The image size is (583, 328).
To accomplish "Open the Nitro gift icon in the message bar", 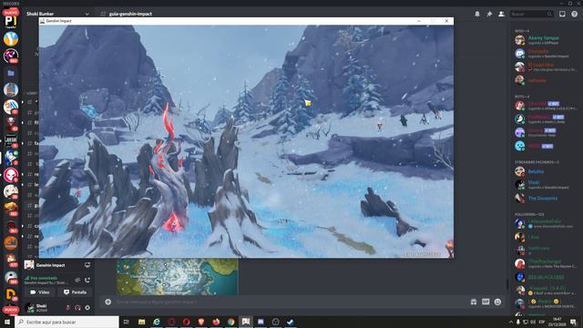I will [474, 302].
